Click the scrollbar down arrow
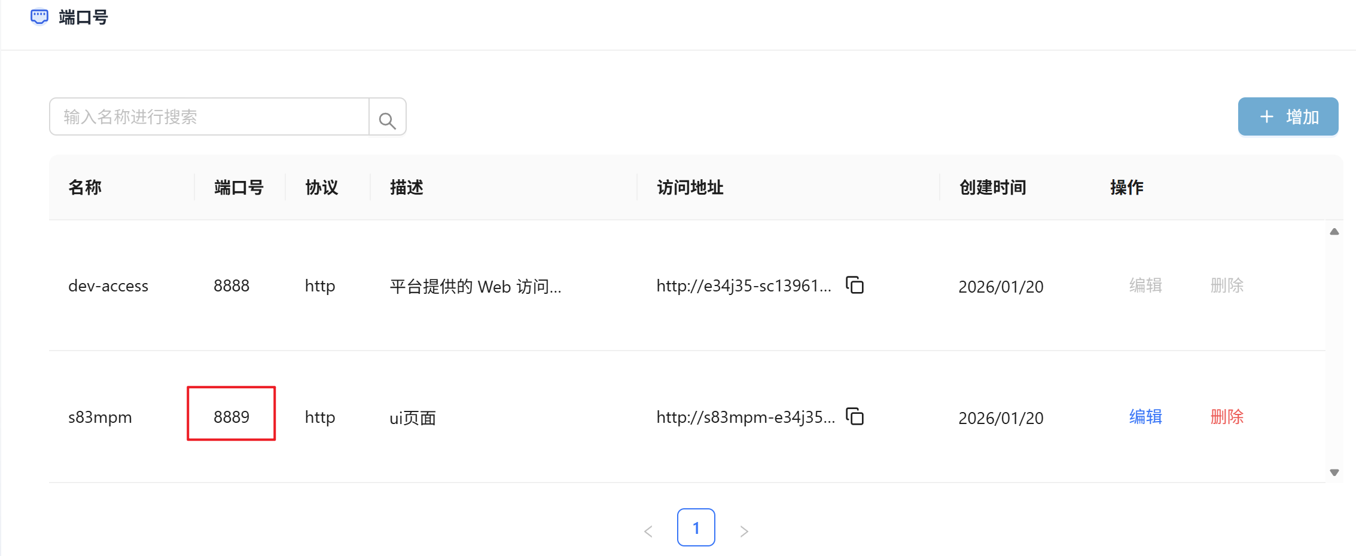This screenshot has width=1356, height=556. pos(1334,472)
